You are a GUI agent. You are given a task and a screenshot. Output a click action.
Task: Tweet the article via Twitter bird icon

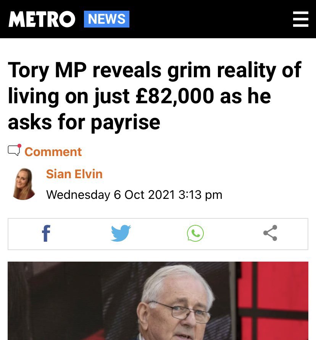(121, 233)
